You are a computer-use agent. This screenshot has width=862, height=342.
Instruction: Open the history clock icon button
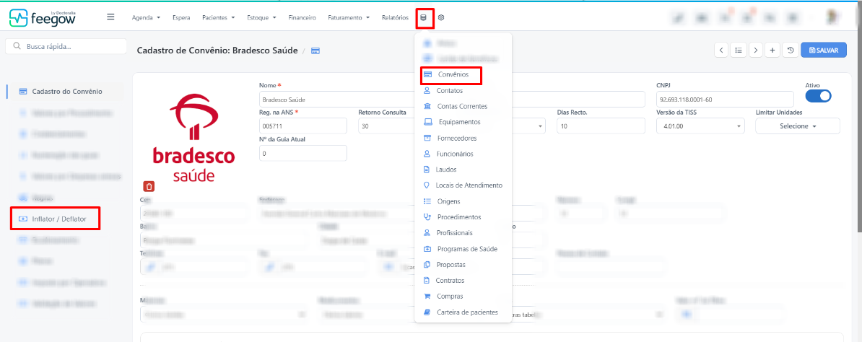point(790,50)
